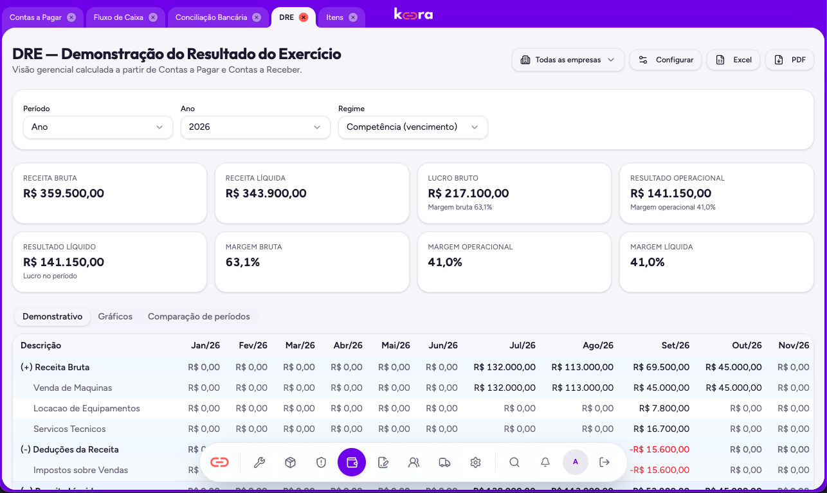Open the notifications bell icon
The image size is (827, 493).
coord(545,462)
